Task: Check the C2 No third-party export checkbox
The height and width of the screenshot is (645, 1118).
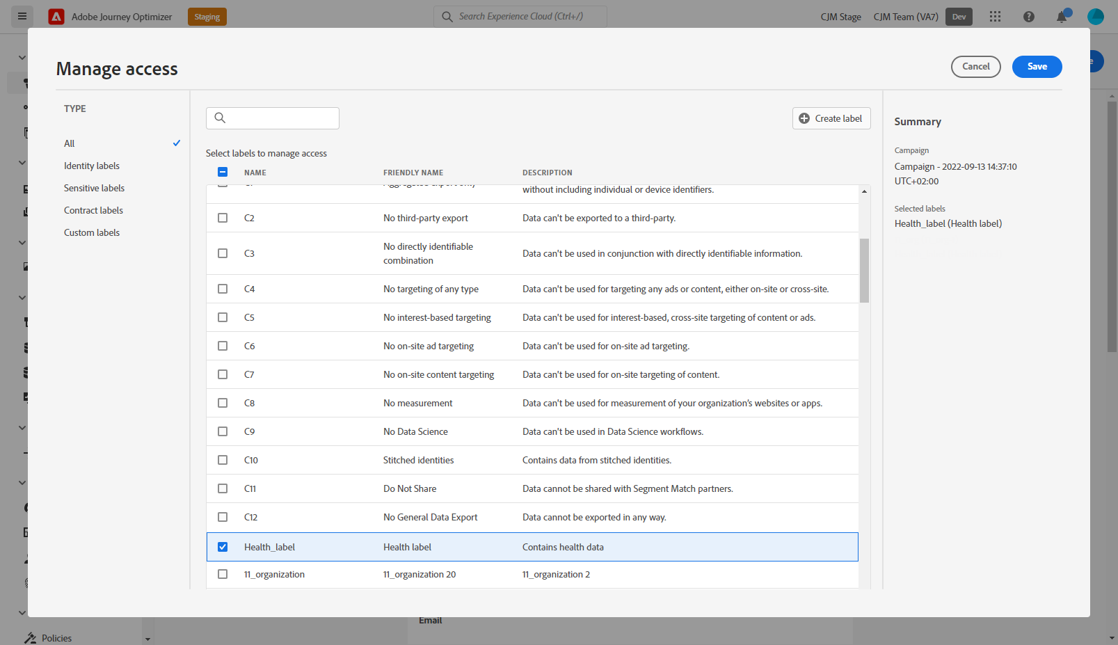Action: click(x=223, y=218)
